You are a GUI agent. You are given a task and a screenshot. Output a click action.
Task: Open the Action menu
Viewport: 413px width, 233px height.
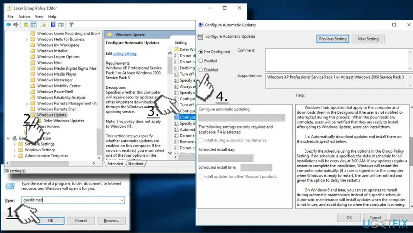click(x=24, y=16)
